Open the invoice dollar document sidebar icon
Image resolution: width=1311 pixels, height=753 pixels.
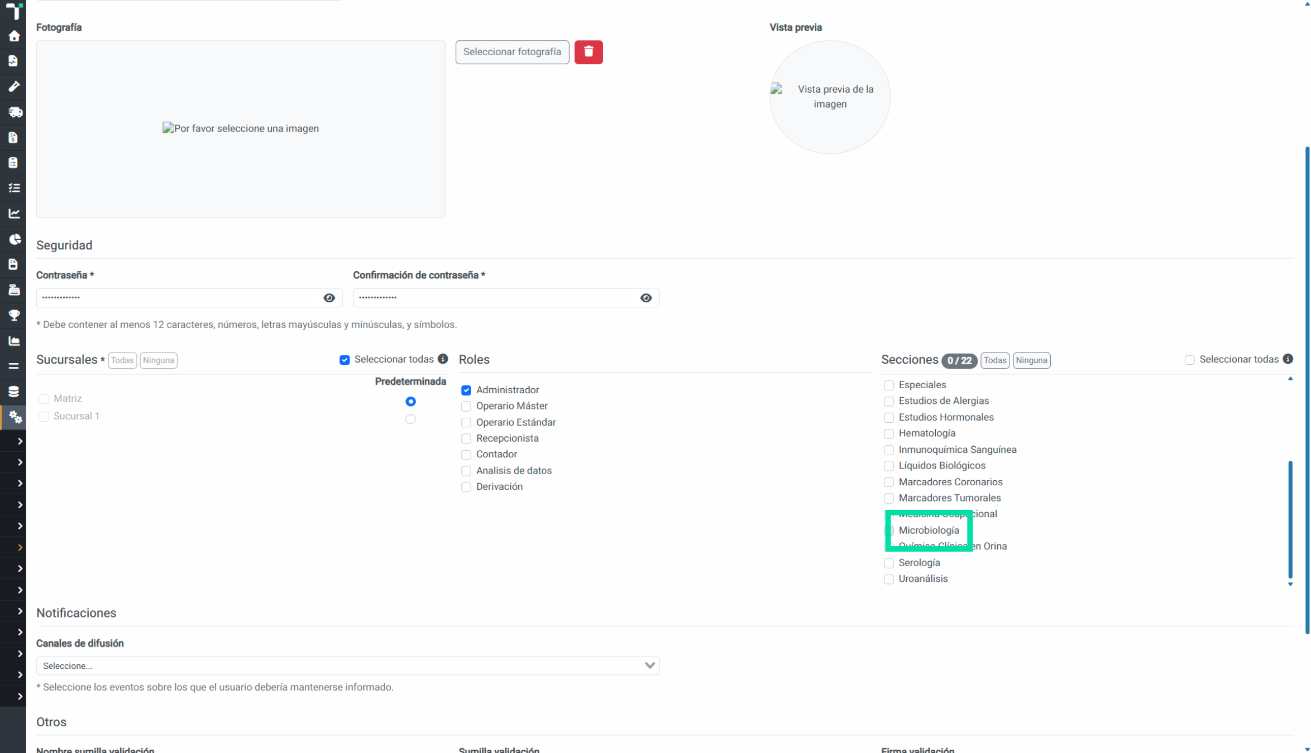(x=13, y=137)
